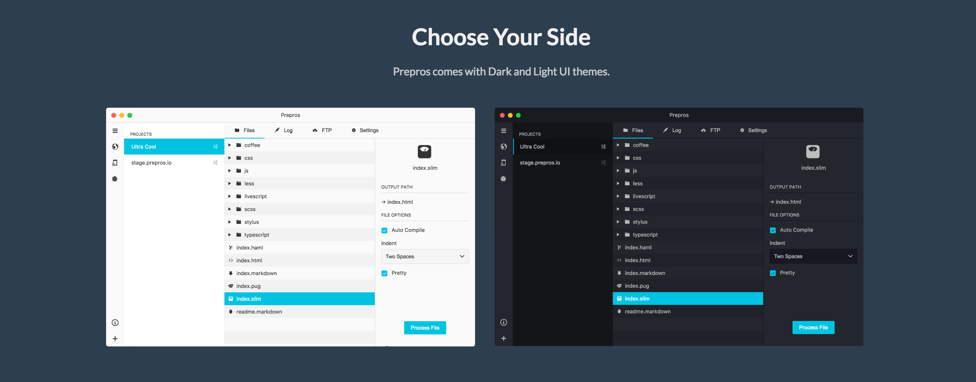Viewport: 976px width, 382px height.
Task: Click globe preview icon in light window
Action: [x=115, y=147]
